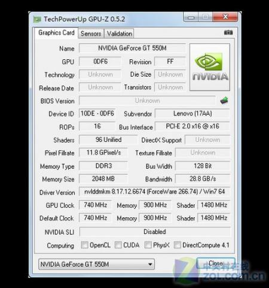Click the GPU name field
This screenshot has width=269, height=288.
pyautogui.click(x=132, y=48)
